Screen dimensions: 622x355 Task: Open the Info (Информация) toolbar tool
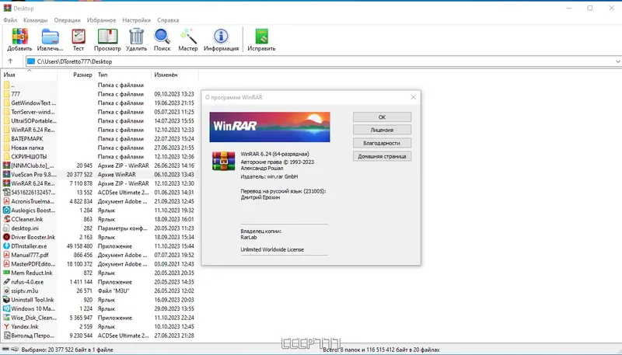click(221, 37)
